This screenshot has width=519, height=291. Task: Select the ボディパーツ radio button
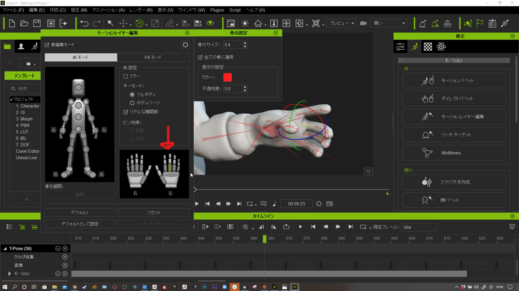[132, 103]
